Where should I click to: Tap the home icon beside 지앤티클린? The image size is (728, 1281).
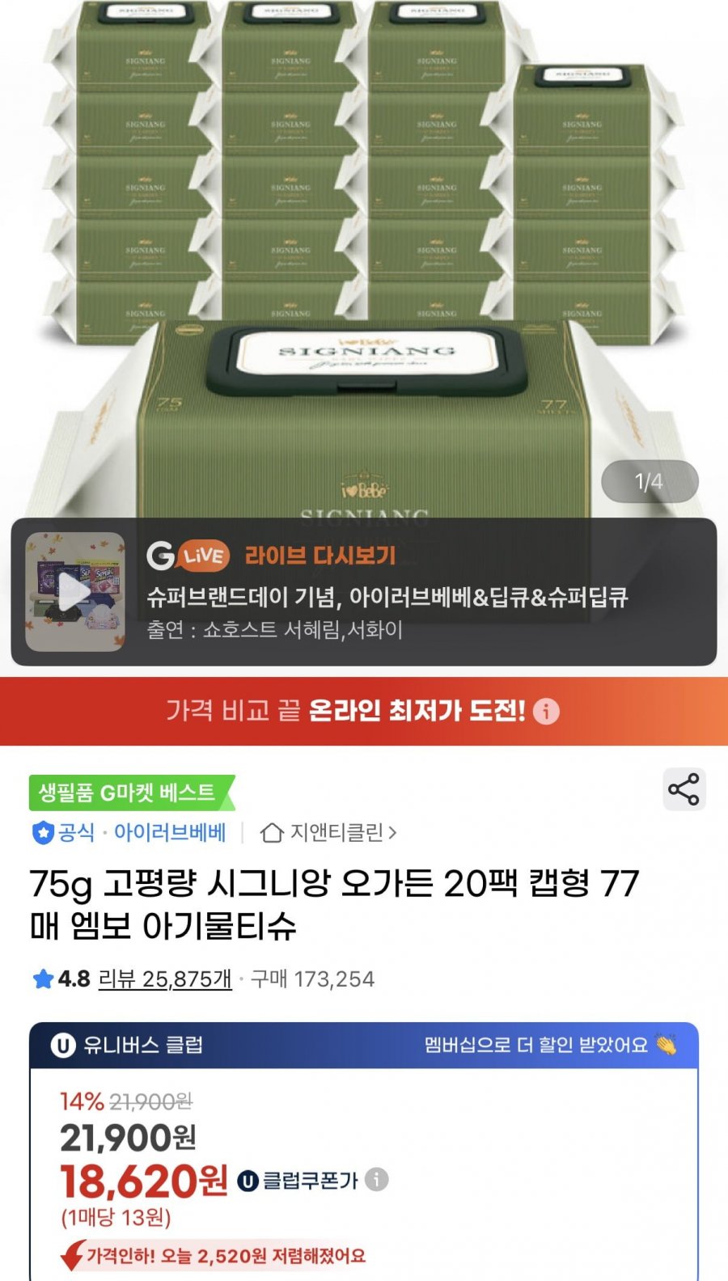pos(272,832)
